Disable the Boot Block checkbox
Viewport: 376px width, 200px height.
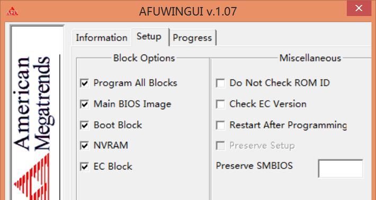[x=84, y=125]
